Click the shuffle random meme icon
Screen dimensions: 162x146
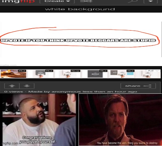point(86,1)
